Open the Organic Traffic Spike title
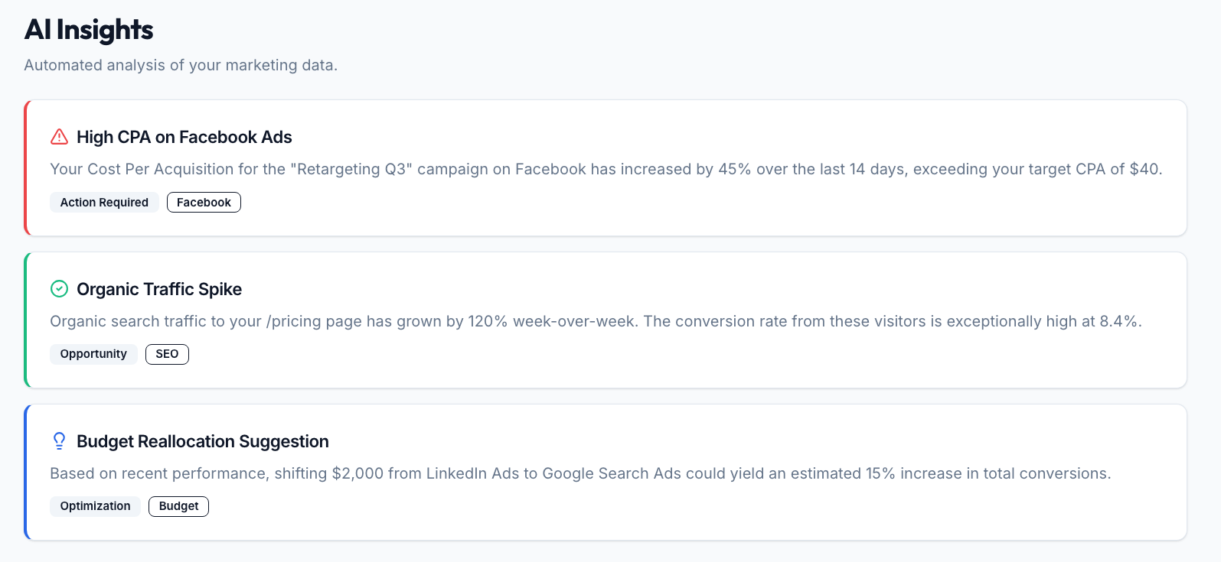The image size is (1221, 562). click(x=159, y=289)
